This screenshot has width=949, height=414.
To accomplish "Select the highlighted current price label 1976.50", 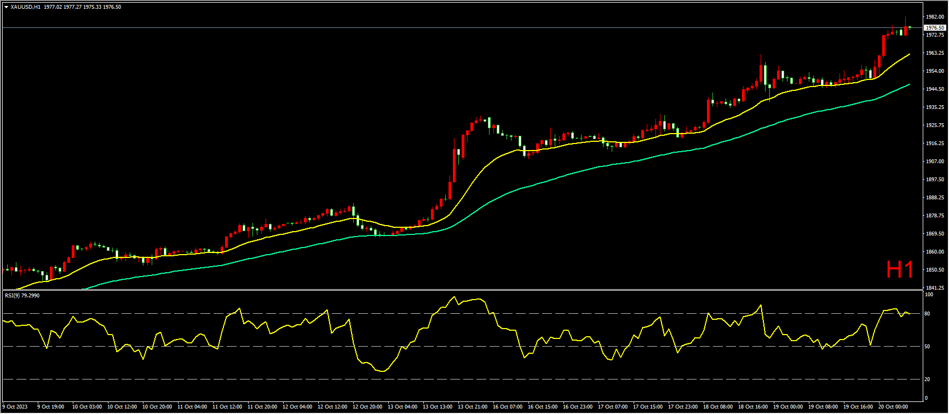I will tap(935, 27).
